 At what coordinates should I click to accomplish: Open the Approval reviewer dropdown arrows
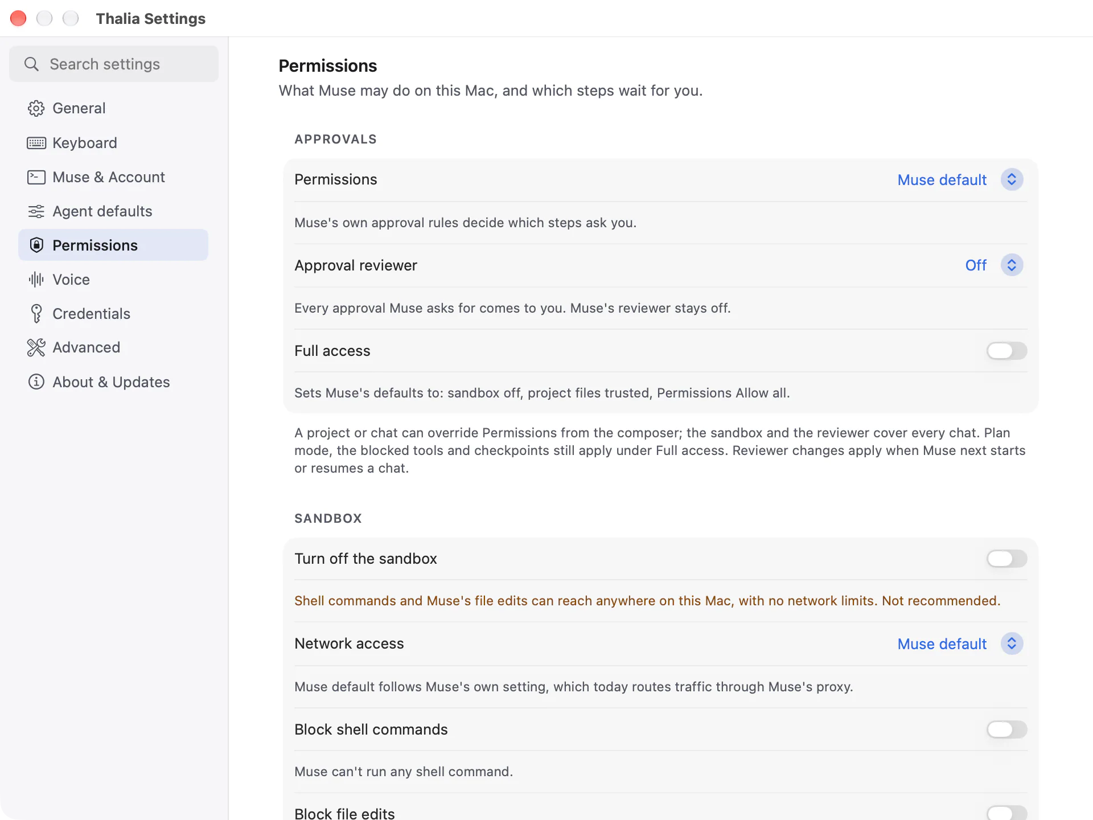point(1012,265)
